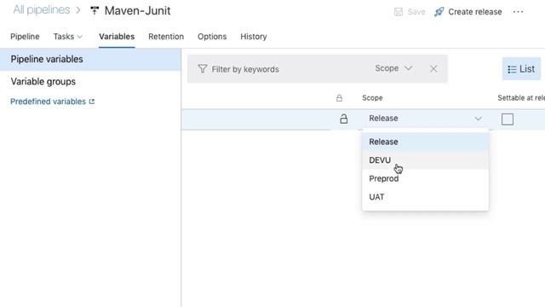Click the Maven-Junit pipeline title

coord(137,10)
